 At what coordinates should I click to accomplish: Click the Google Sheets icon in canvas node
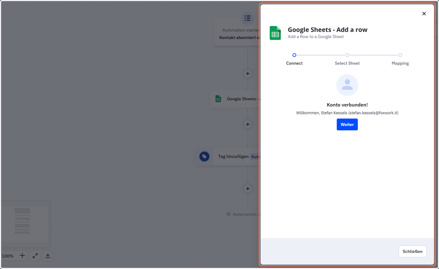coord(218,99)
